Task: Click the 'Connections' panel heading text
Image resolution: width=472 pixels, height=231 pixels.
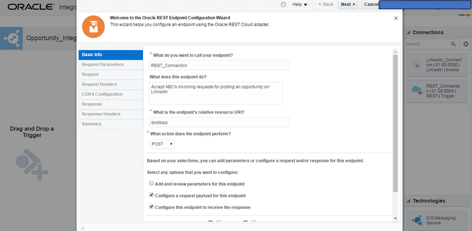Action: point(428,32)
